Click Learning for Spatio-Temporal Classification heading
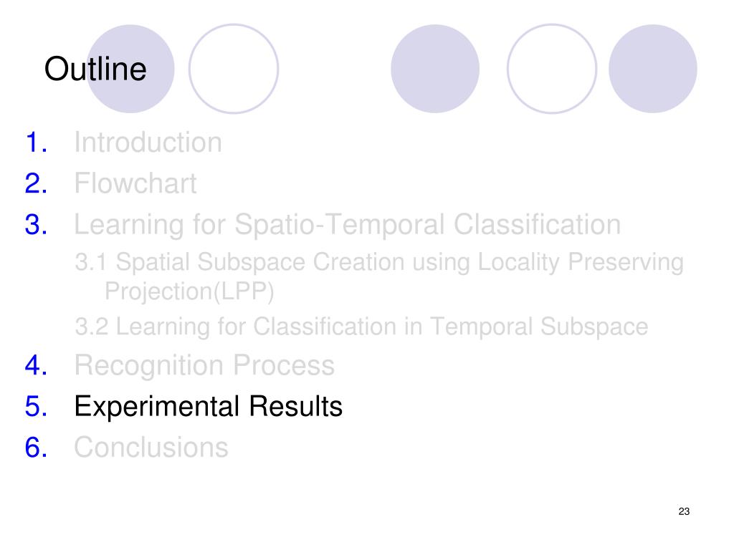Screen dimensions: 734x550 pos(348,225)
